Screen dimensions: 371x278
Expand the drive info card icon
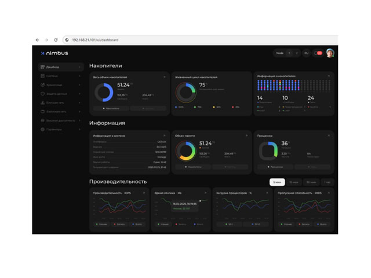point(329,76)
